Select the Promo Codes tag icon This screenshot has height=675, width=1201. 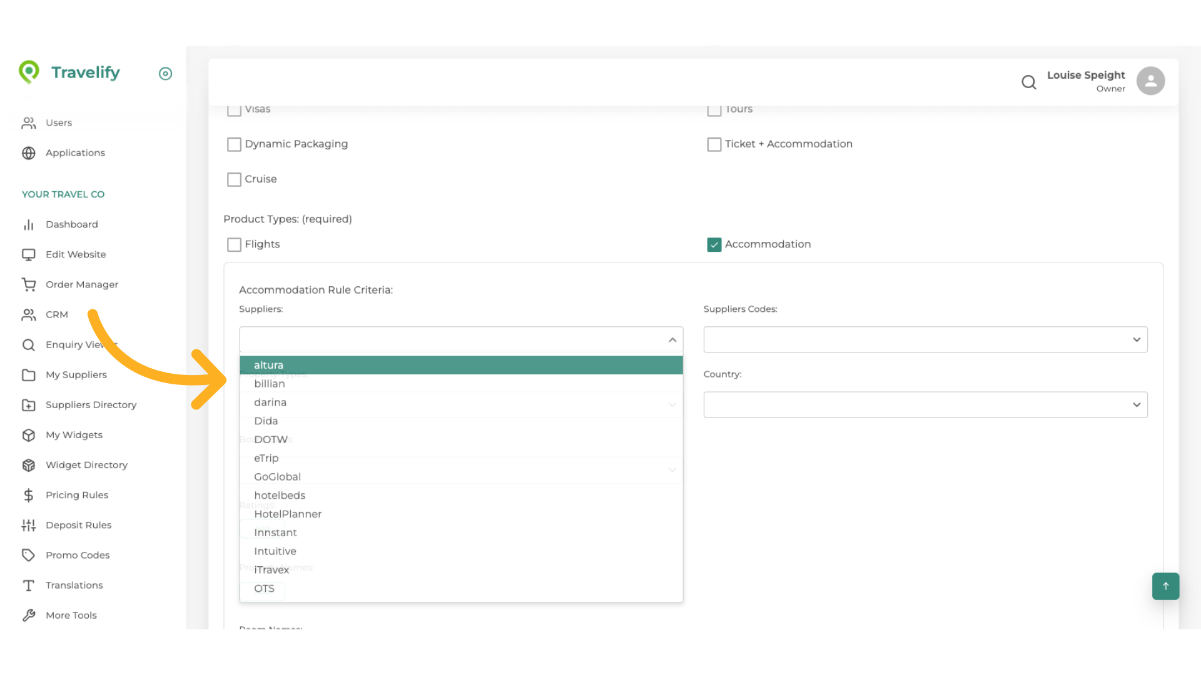click(x=29, y=555)
